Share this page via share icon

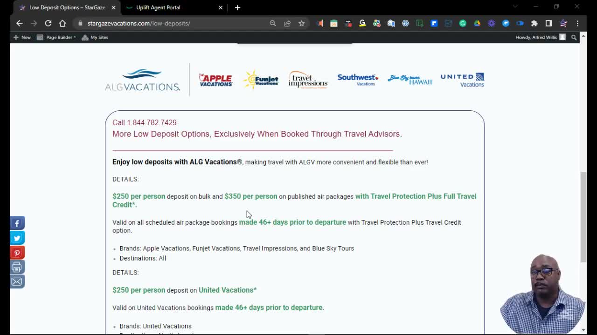click(x=287, y=23)
